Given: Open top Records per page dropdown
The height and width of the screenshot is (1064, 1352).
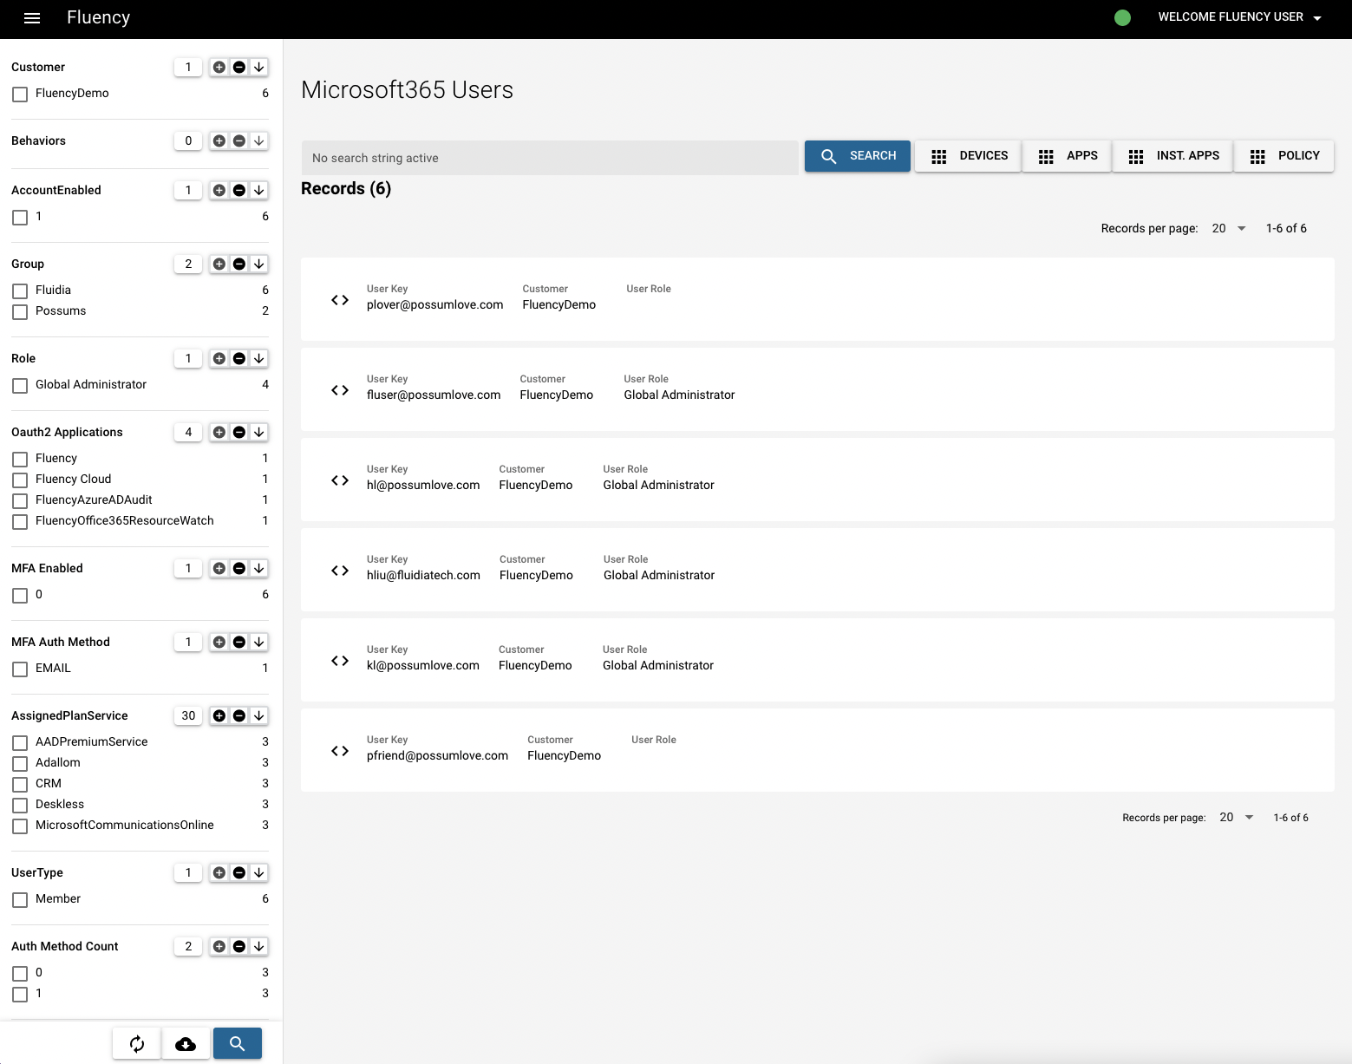Looking at the screenshot, I should [1229, 228].
